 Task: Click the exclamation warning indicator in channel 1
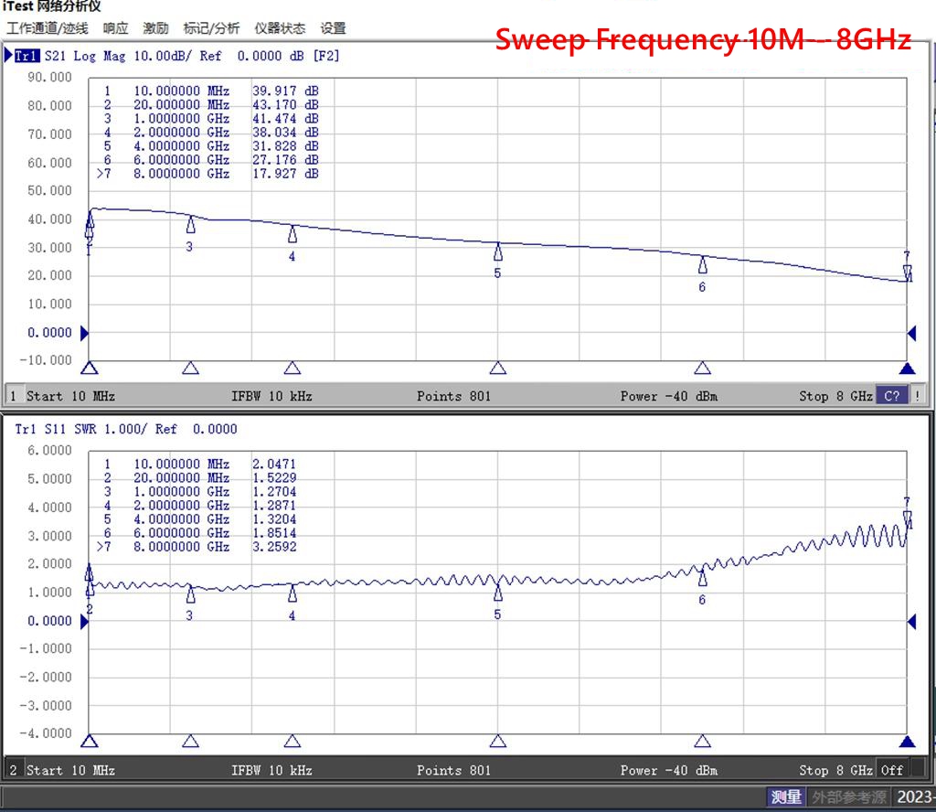click(916, 396)
